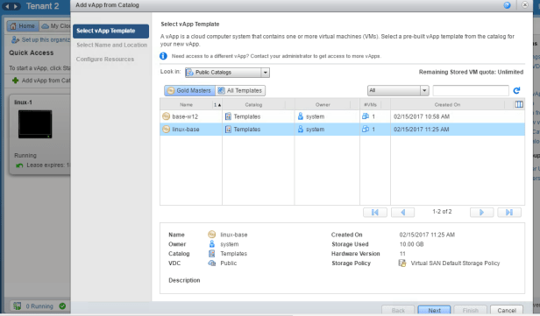The height and width of the screenshot is (316, 540).
Task: Click the VM count icon in linux-base row
Action: (x=366, y=130)
